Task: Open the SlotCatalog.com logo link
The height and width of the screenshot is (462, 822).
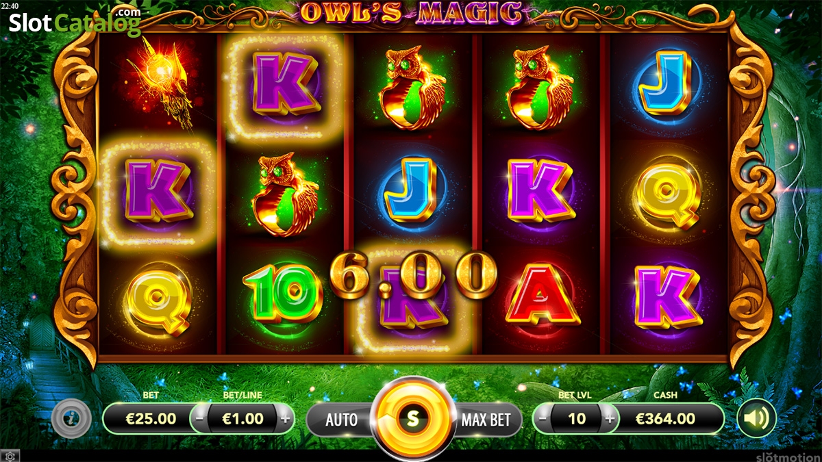Action: pos(74,22)
